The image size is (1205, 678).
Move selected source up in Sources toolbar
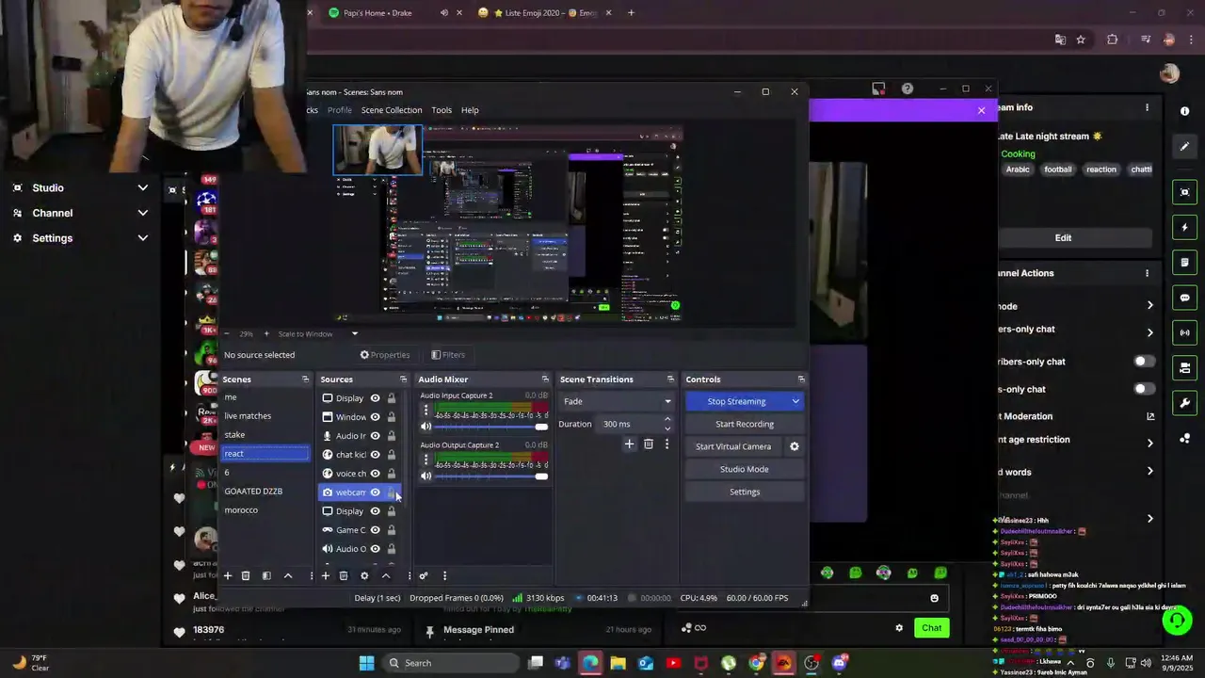(386, 575)
